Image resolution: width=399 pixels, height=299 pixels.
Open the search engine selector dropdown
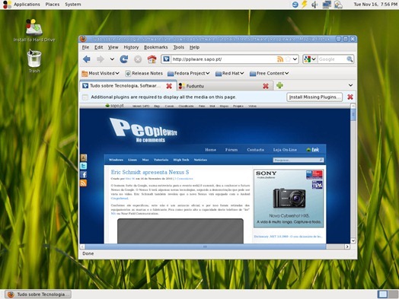pos(309,59)
